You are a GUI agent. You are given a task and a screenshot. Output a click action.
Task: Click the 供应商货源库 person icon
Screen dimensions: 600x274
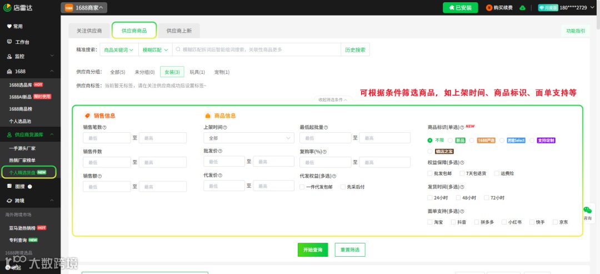(9, 134)
